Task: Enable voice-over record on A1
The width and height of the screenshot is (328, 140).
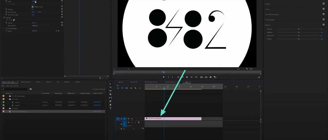Action: (139, 123)
